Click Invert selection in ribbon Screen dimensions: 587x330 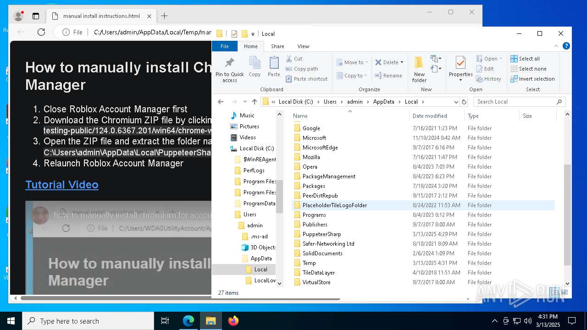[532, 79]
